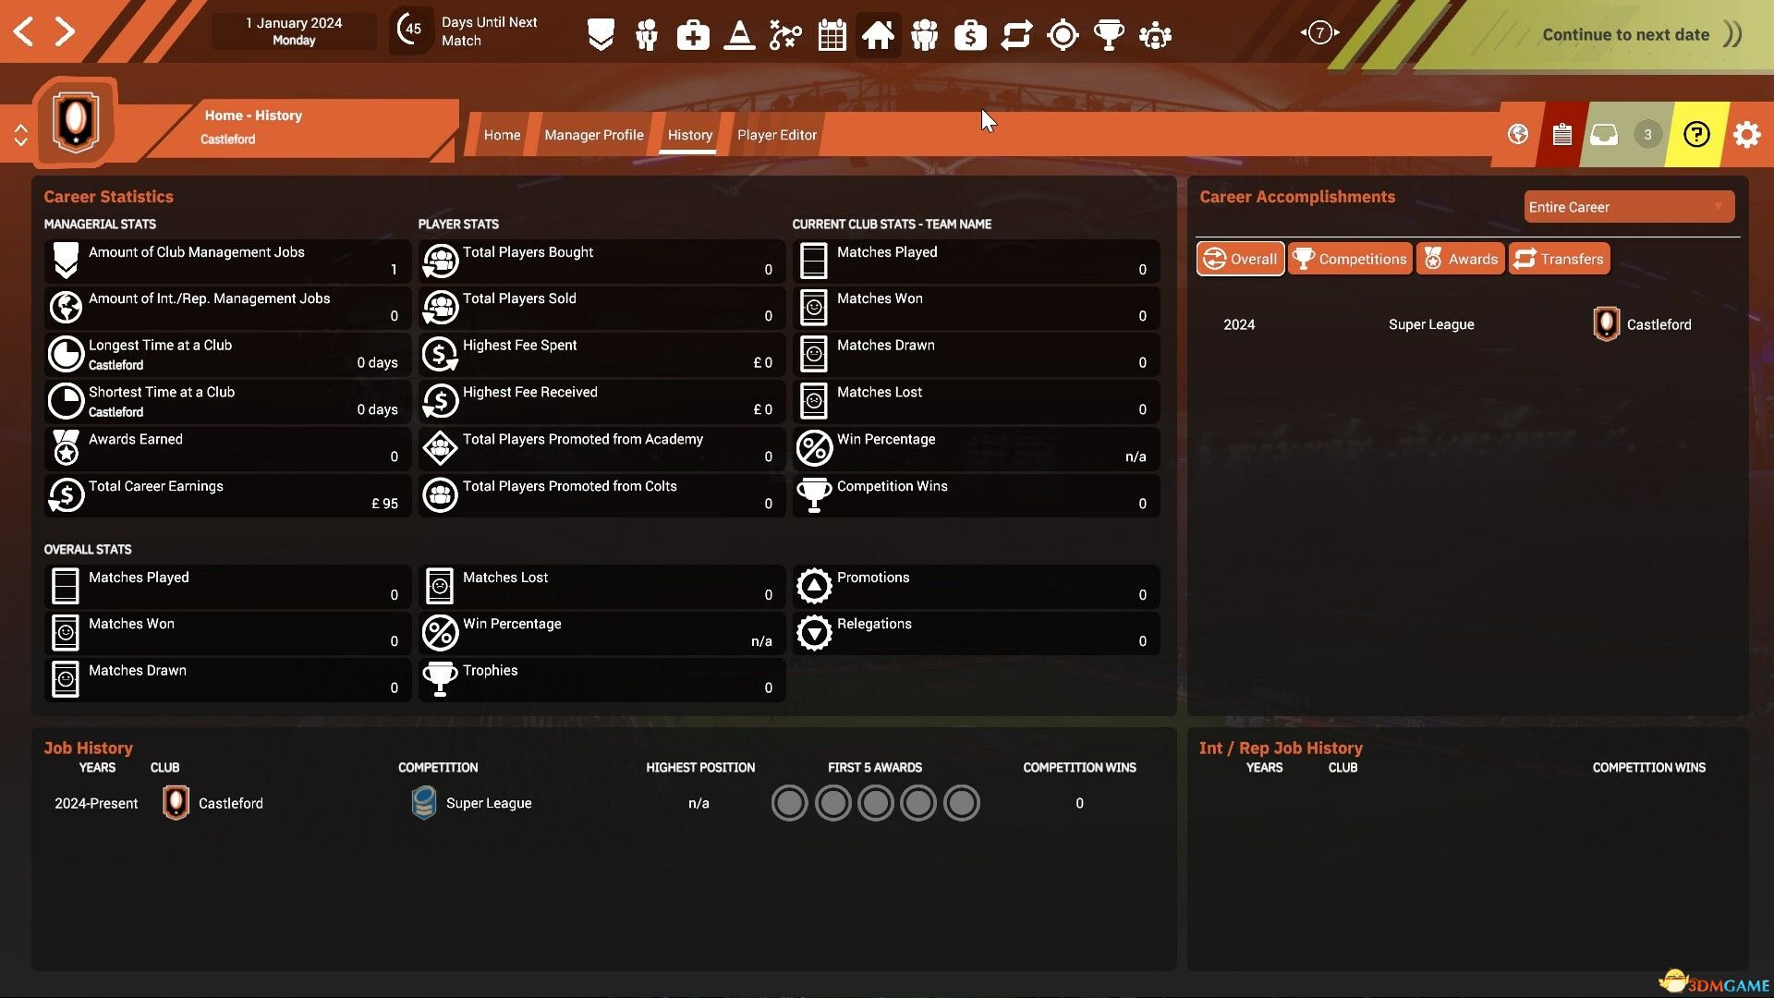Image resolution: width=1774 pixels, height=998 pixels.
Task: Select the tactics playbook icon
Action: click(x=784, y=34)
